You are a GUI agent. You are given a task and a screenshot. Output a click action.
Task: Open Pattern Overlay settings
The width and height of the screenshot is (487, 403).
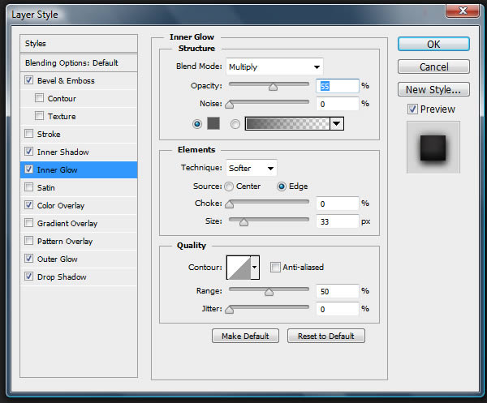point(65,242)
